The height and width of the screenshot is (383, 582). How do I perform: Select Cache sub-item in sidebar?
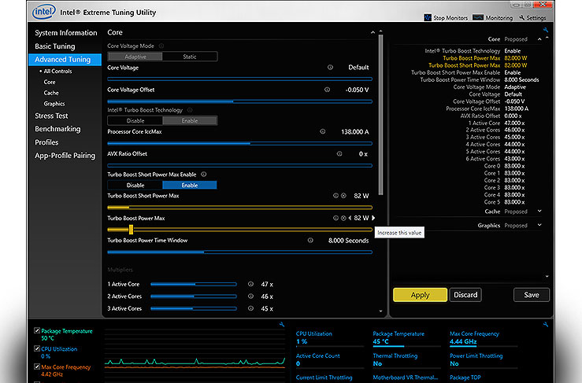point(51,93)
